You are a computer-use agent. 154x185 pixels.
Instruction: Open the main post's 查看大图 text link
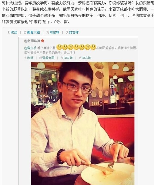click(x=33, y=32)
